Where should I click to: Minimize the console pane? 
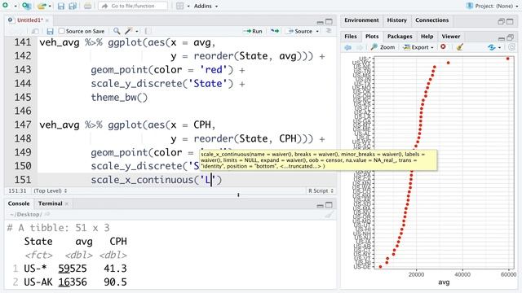320,205
